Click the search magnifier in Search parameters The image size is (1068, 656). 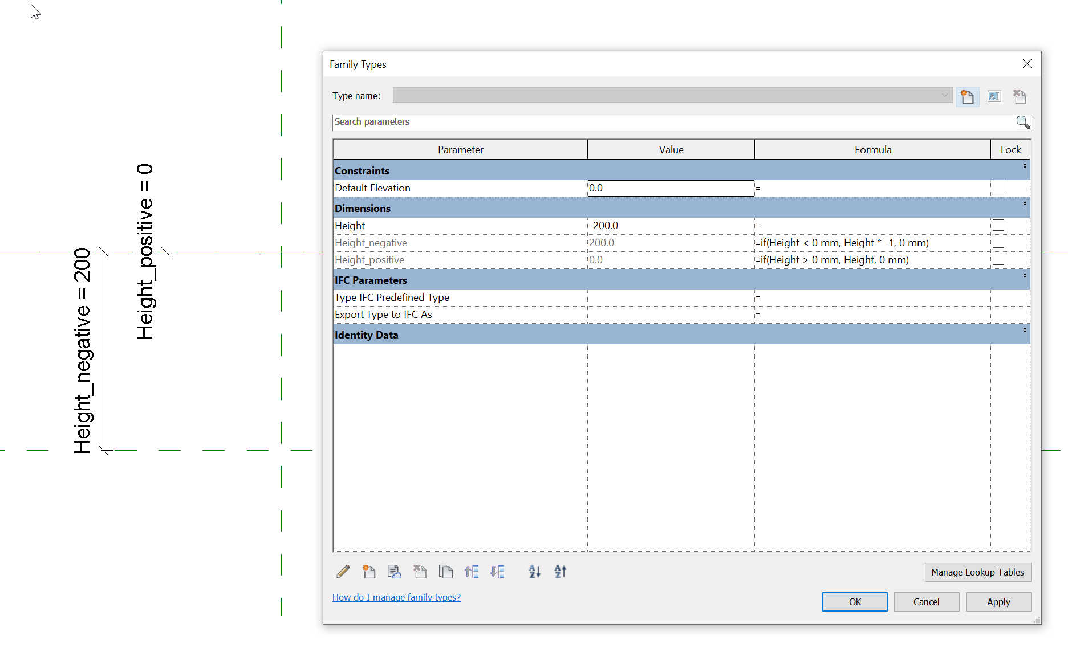click(x=1023, y=122)
